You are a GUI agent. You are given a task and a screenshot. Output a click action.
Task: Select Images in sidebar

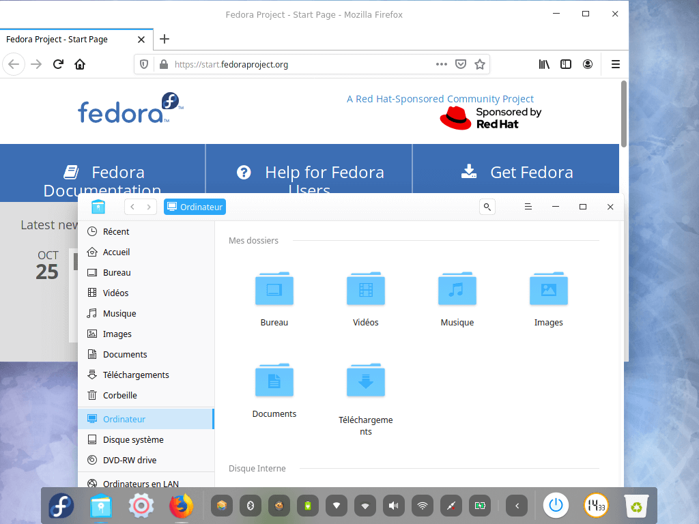146,334
